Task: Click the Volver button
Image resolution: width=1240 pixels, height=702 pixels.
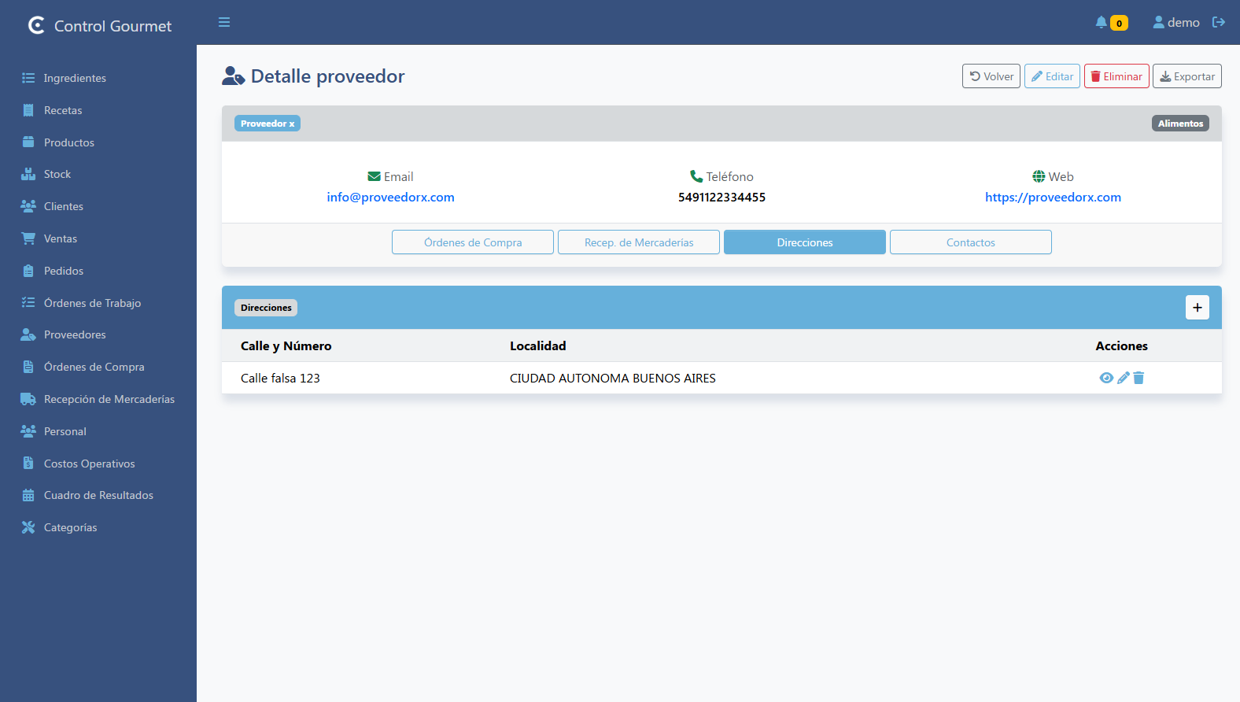Action: point(991,76)
